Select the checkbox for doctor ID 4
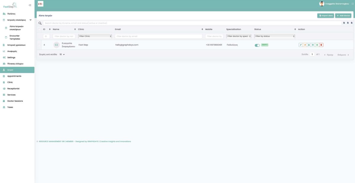Screen dimensions: 355x183 coord(39,45)
